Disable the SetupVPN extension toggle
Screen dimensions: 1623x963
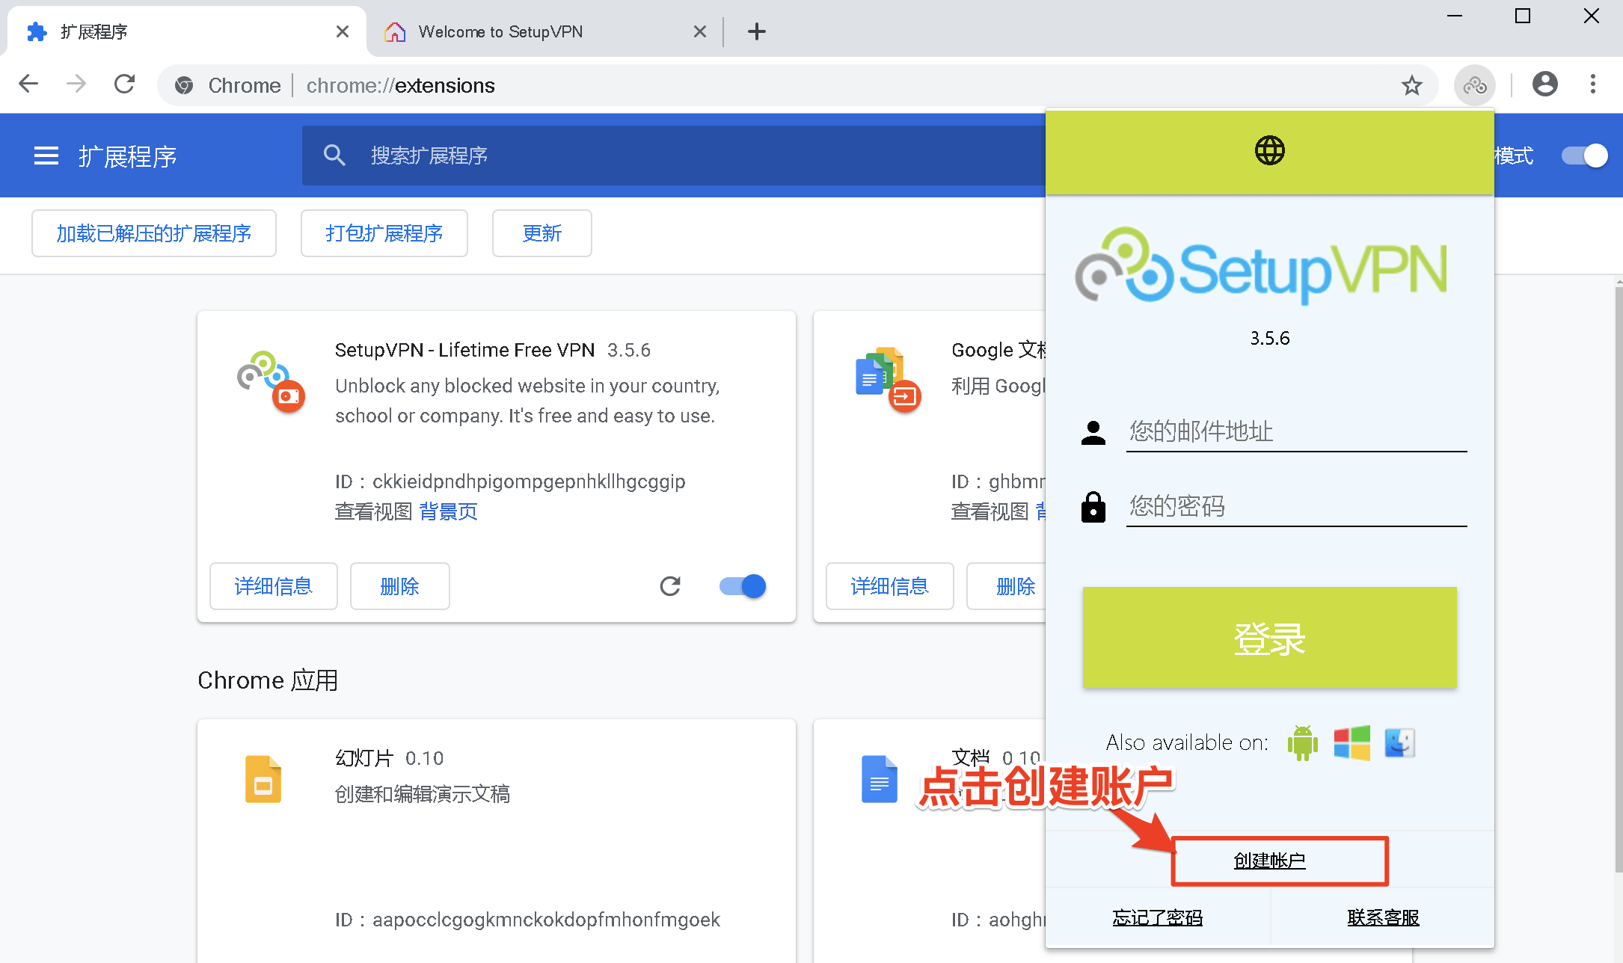[x=743, y=586]
